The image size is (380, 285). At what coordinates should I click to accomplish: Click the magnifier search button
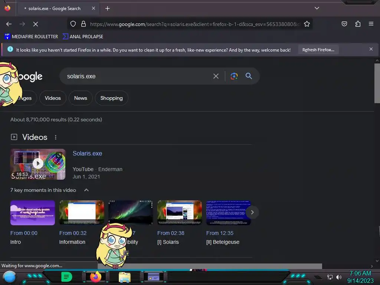point(249,76)
